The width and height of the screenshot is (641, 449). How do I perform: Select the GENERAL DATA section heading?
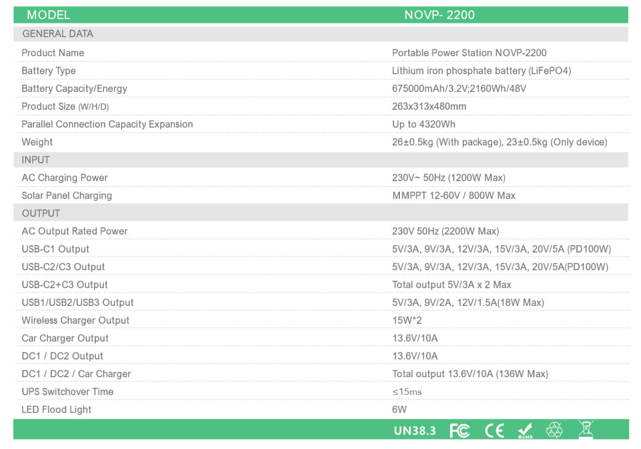click(x=58, y=34)
